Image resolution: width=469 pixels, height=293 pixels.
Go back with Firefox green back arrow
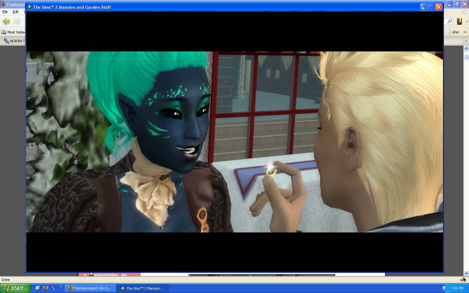[6, 21]
